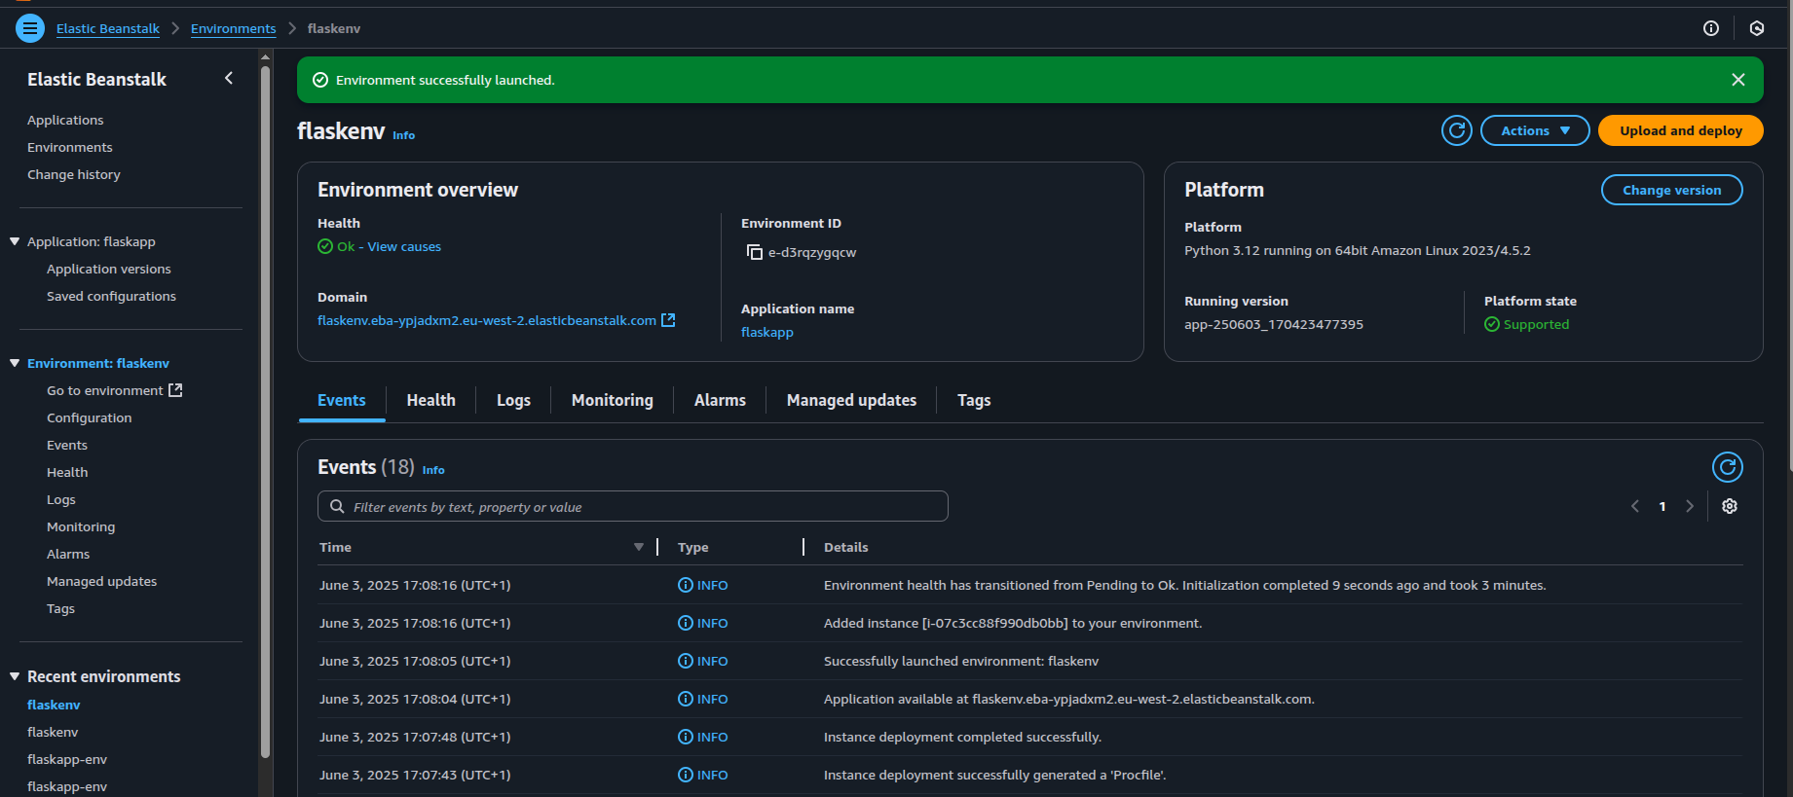This screenshot has height=797, width=1793.
Task: Open the first flaskapp-env recent environment
Action: [x=67, y=759]
